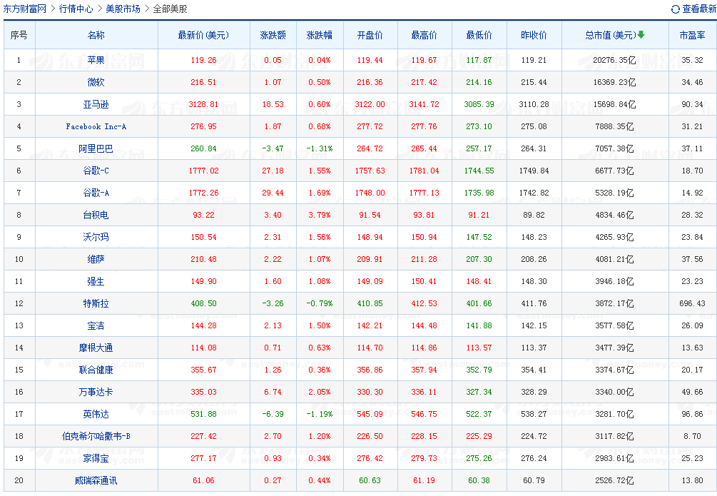Image resolution: width=717 pixels, height=496 pixels.
Task: Open the 联合健康 stock link
Action: (x=96, y=370)
